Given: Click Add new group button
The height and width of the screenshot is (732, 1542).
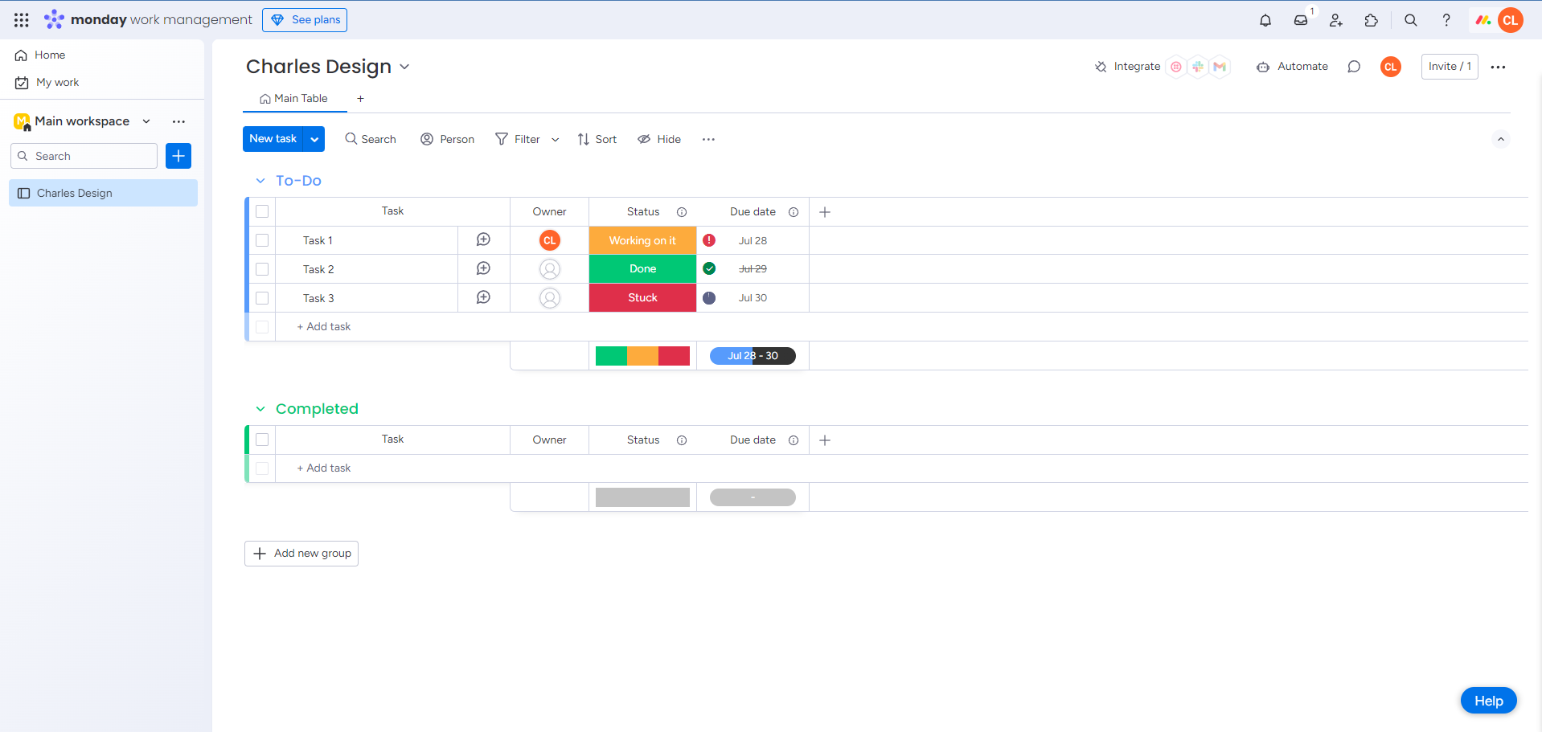Looking at the screenshot, I should click(x=301, y=554).
